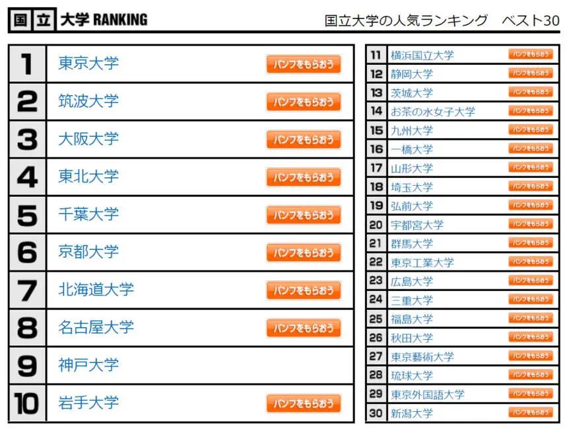This screenshot has height=435, width=567.
Task: Click the small pamphlet button for 静岡大学
Action: (x=531, y=73)
